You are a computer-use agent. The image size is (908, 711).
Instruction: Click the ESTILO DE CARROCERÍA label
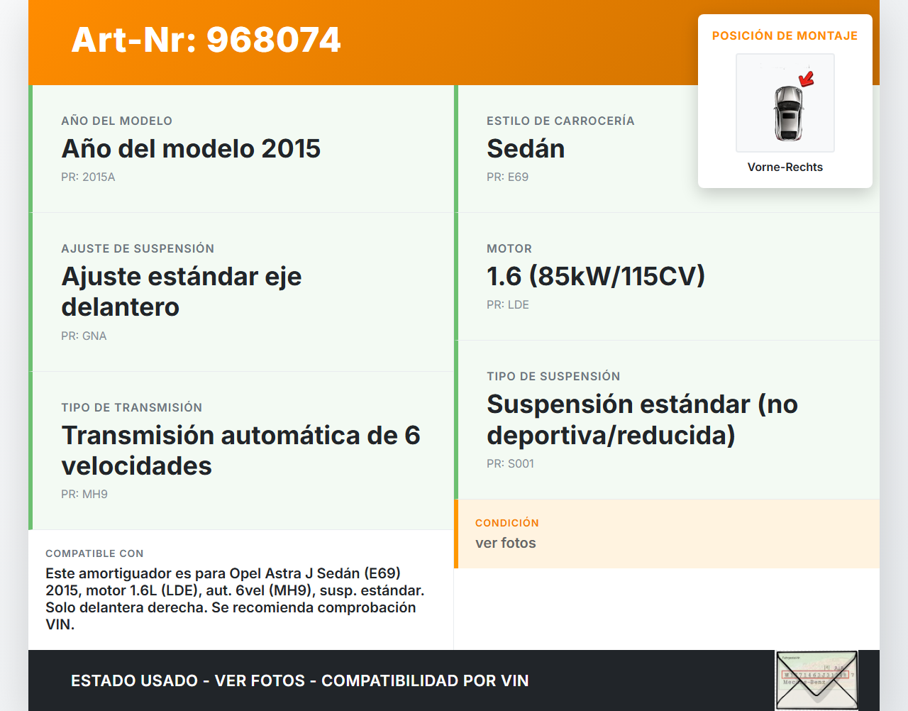pos(560,121)
